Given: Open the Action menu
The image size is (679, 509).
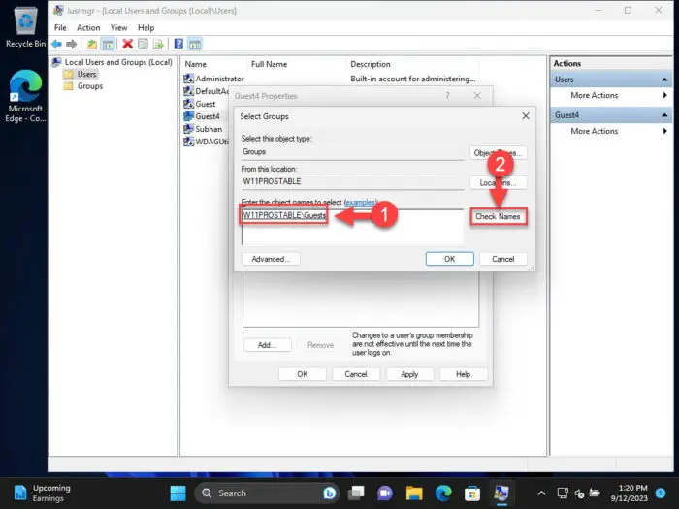Looking at the screenshot, I should click(88, 28).
